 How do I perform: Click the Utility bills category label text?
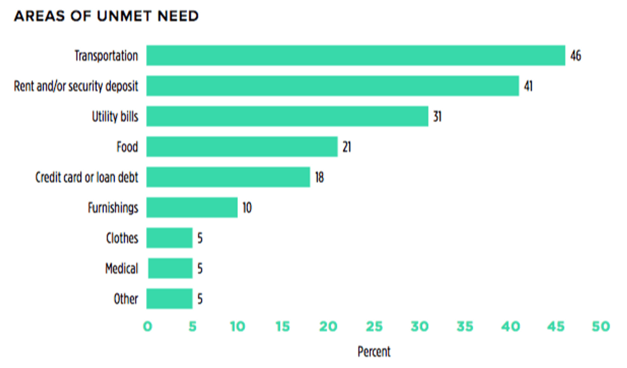click(x=115, y=116)
